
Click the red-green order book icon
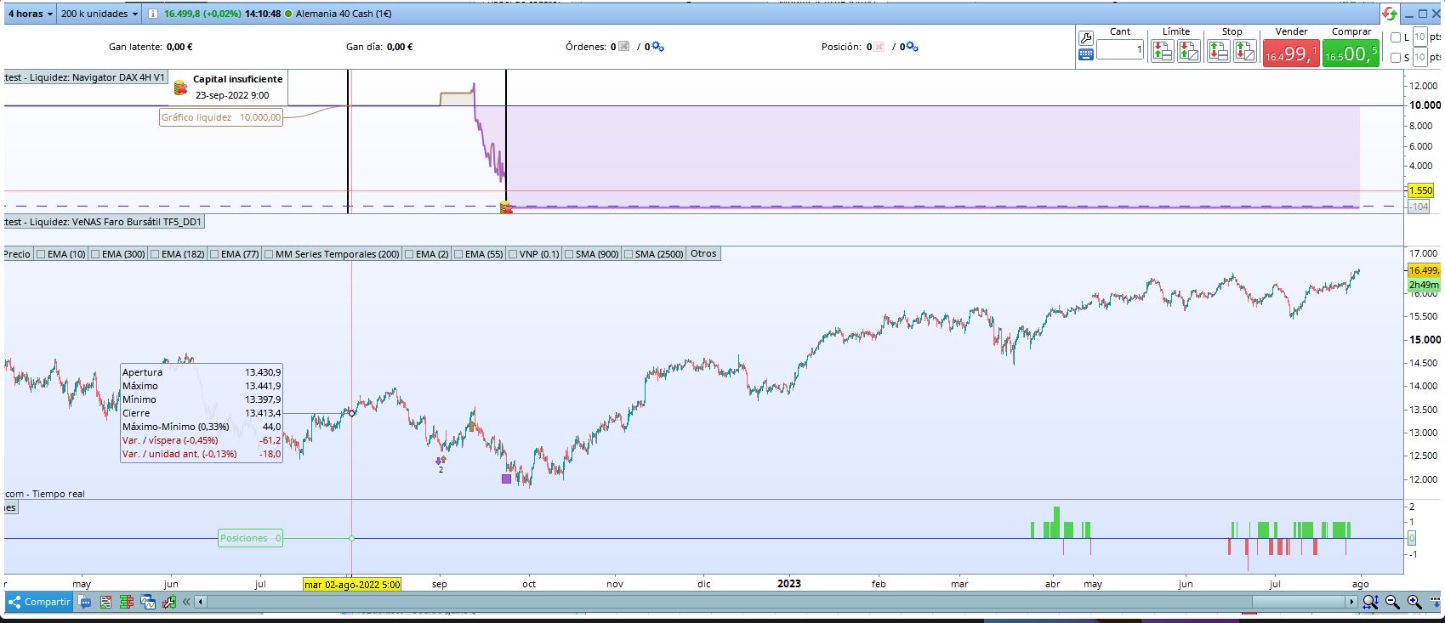point(127,602)
